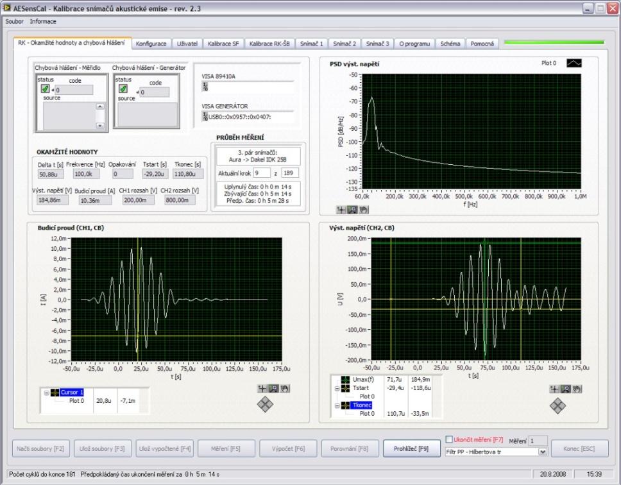Show the Schéma tab

click(450, 44)
